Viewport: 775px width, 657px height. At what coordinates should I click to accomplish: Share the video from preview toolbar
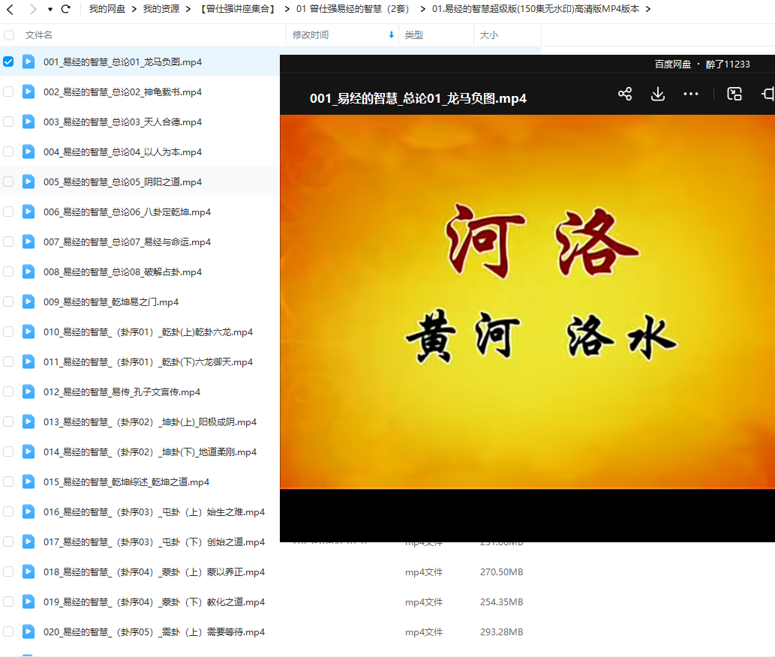[625, 94]
